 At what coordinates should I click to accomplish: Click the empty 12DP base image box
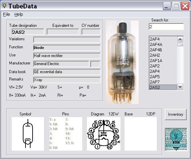tap(141, 134)
